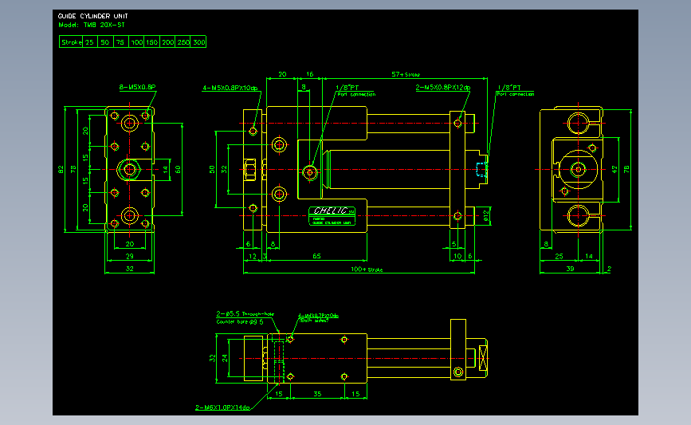Click the '2-M6X1.0PX14dp' callout
Image resolution: width=691 pixels, height=425 pixels.
click(x=222, y=407)
